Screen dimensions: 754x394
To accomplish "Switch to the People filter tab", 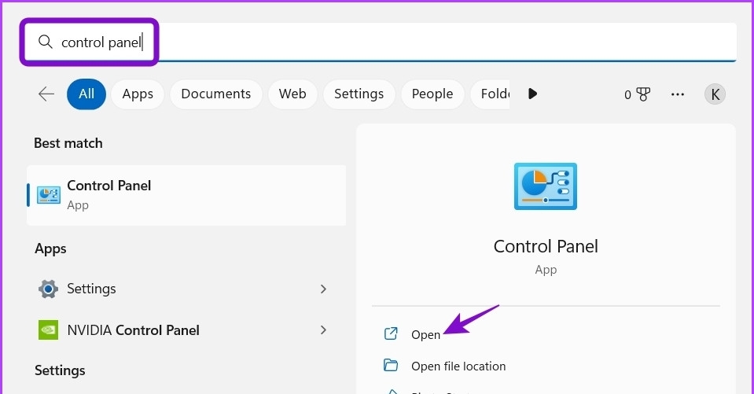I will tap(432, 94).
